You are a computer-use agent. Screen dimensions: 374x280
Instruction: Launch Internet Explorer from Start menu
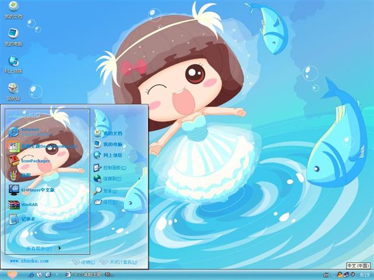click(30, 132)
